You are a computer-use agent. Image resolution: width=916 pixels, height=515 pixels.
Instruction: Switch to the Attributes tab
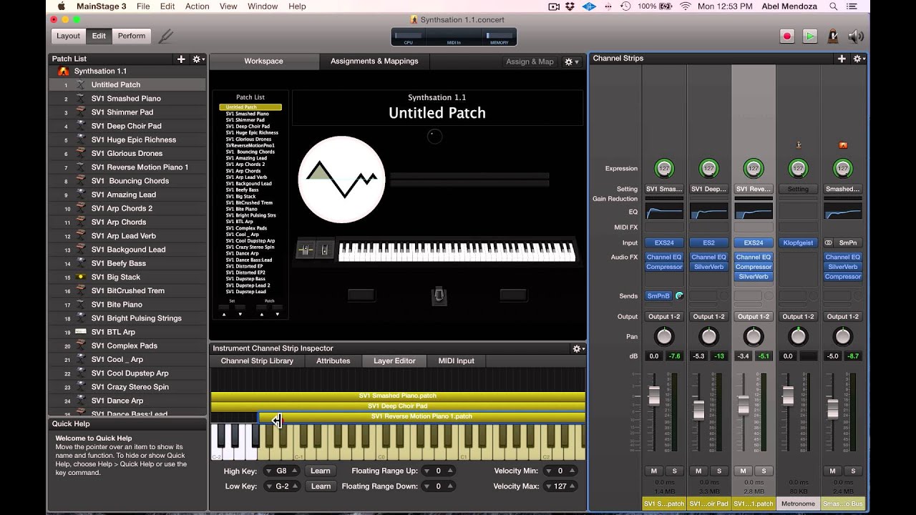tap(333, 361)
